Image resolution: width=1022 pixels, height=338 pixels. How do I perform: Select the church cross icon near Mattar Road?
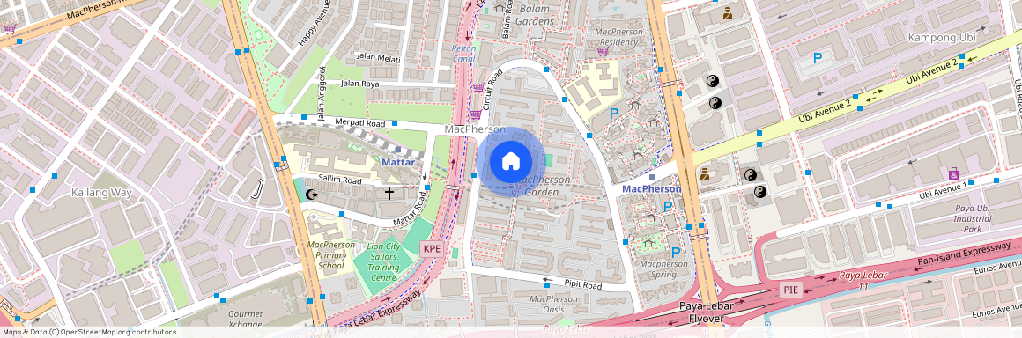(x=389, y=194)
